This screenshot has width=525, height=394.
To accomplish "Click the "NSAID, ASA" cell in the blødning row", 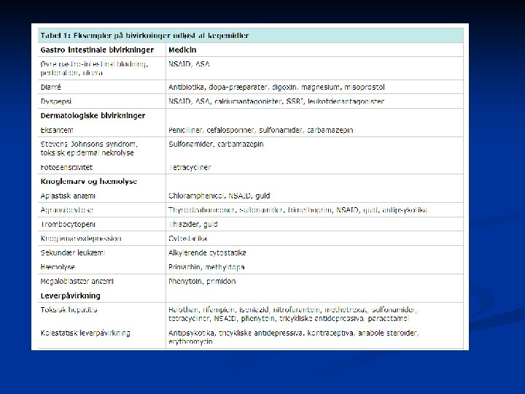I will pyautogui.click(x=189, y=64).
